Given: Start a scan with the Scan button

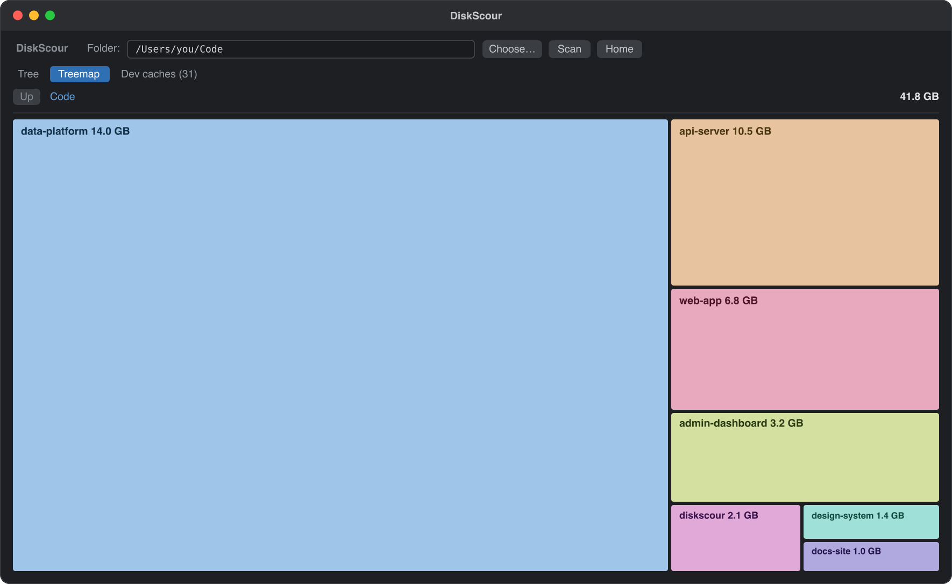Looking at the screenshot, I should [570, 49].
